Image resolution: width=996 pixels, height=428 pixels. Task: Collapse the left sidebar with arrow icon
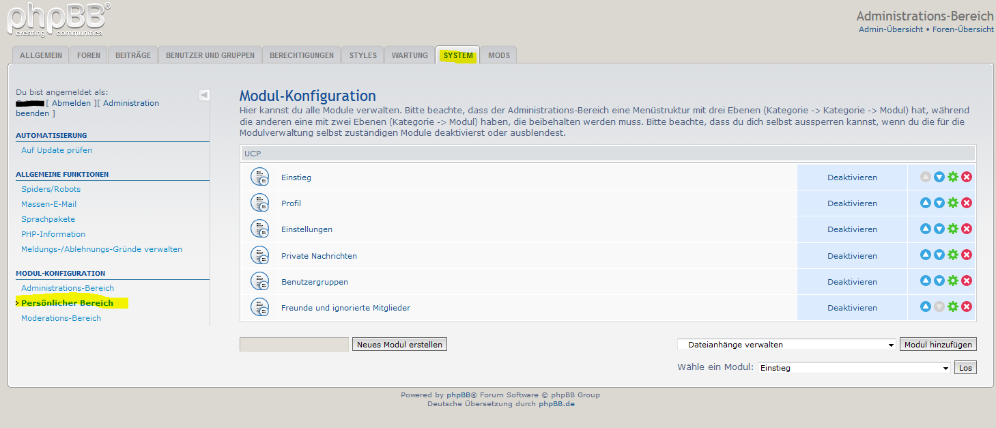click(x=204, y=95)
